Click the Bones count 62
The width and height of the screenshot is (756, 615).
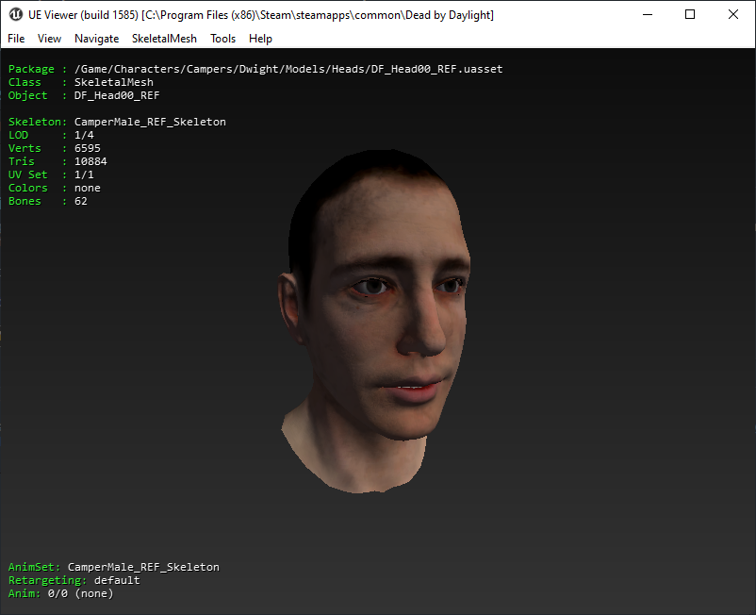coord(81,201)
